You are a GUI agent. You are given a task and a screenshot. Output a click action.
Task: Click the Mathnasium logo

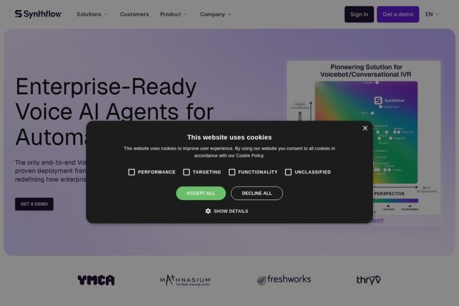pos(186,280)
